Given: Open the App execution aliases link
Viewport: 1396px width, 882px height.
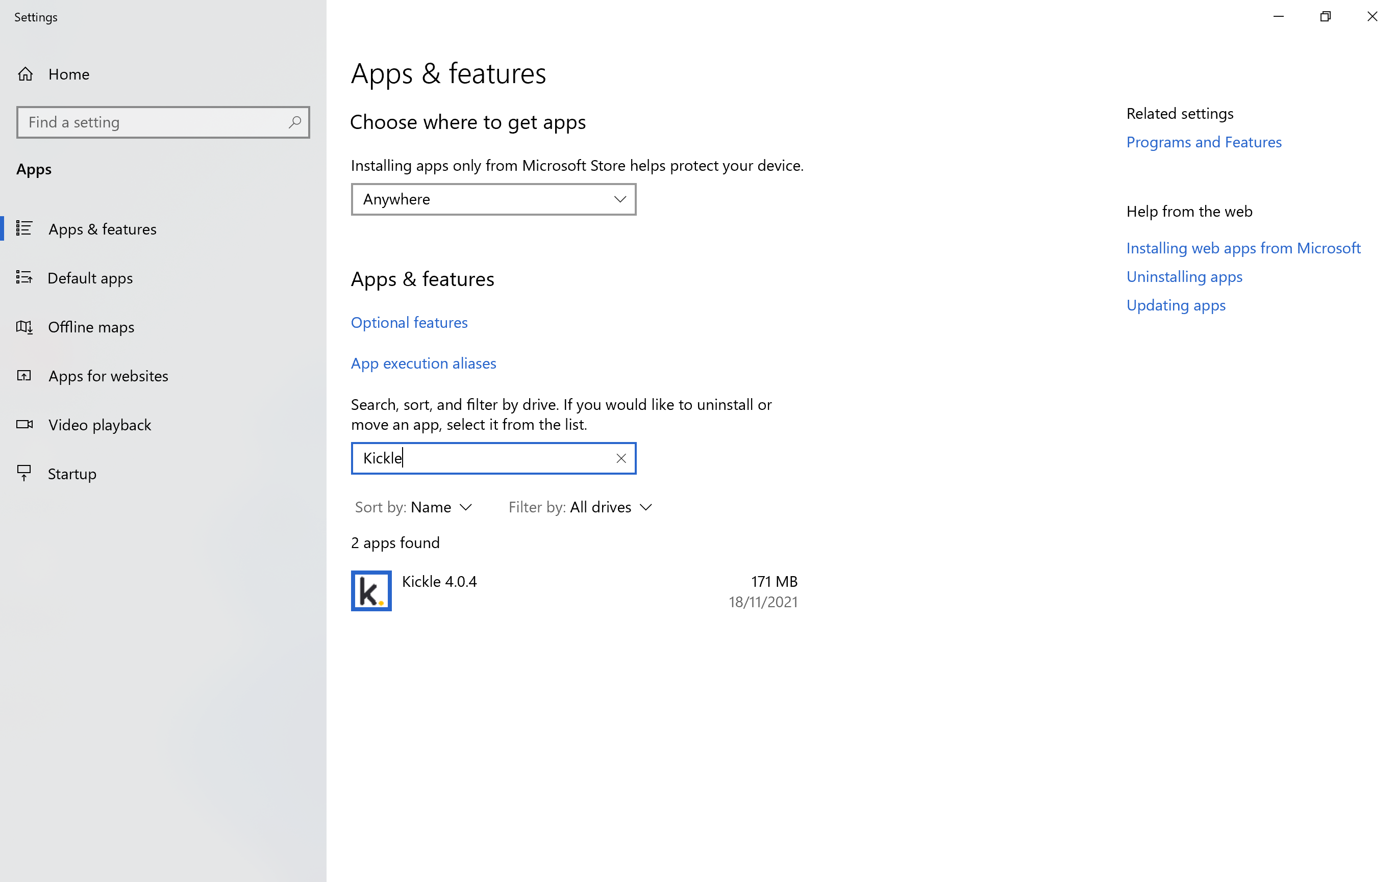Looking at the screenshot, I should click(x=424, y=363).
